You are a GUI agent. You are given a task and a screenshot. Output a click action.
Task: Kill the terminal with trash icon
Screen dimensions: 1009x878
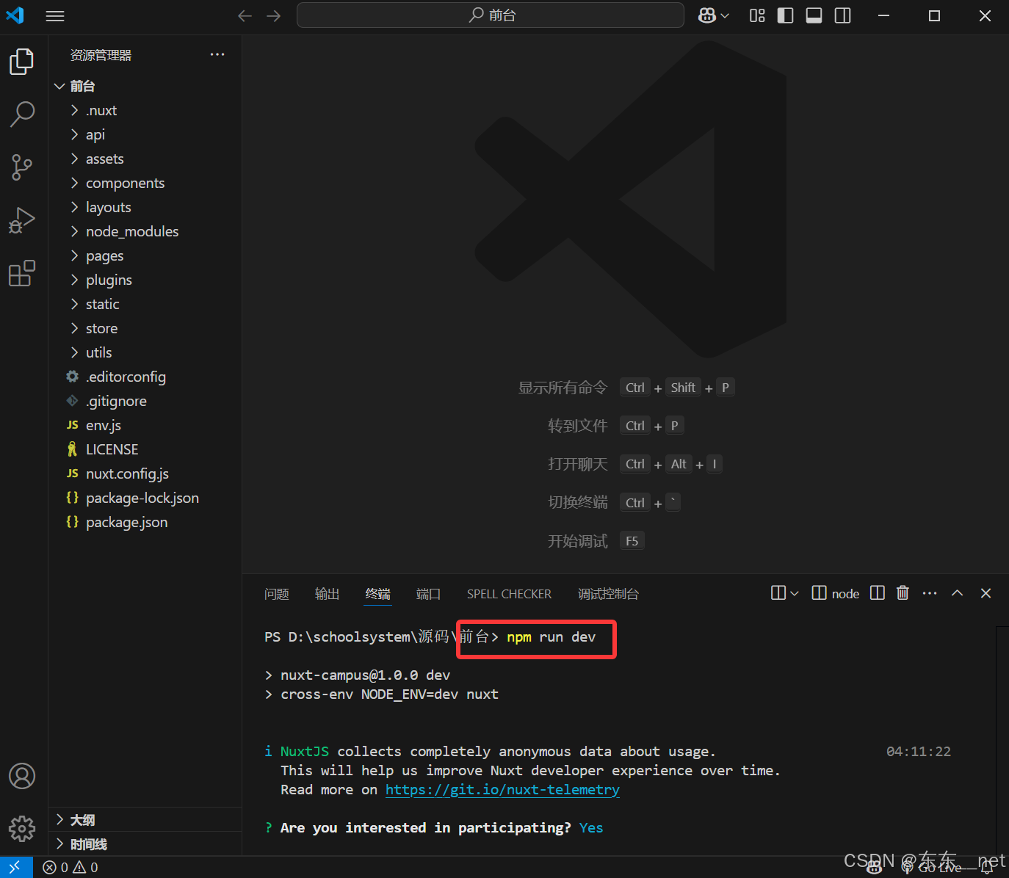[x=903, y=593]
